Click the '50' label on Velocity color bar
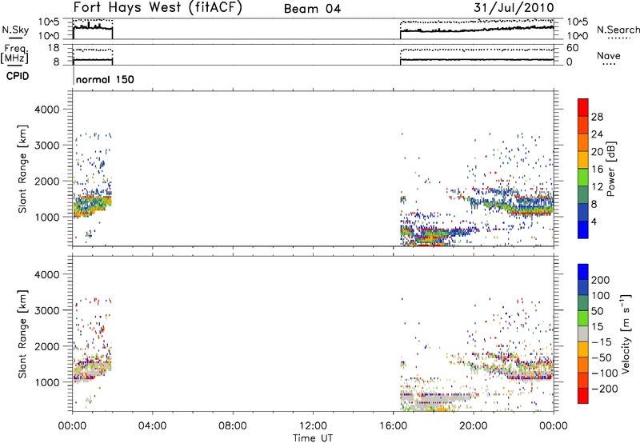This screenshot has width=640, height=443. 597,311
